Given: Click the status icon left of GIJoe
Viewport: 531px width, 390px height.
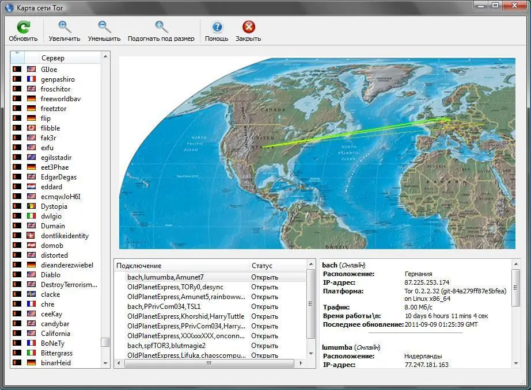Looking at the screenshot, I should pyautogui.click(x=17, y=69).
